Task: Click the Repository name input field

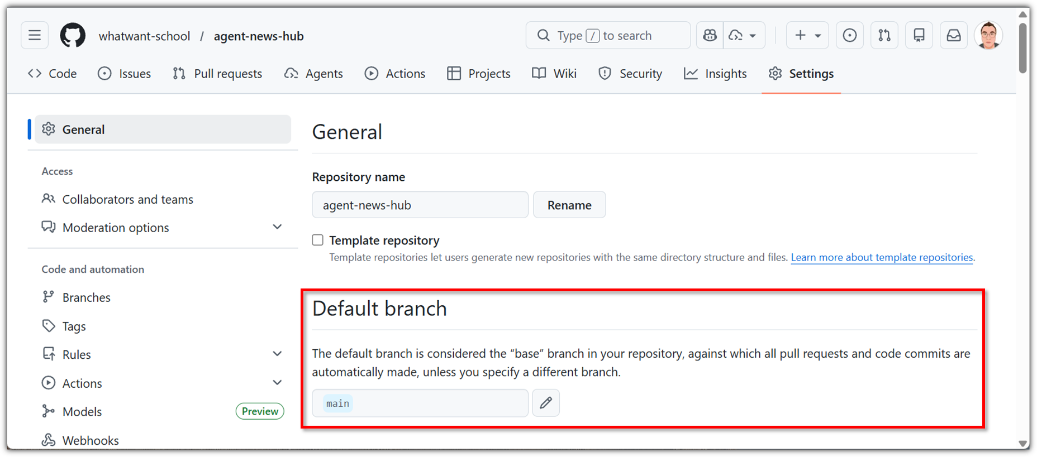Action: coord(420,205)
